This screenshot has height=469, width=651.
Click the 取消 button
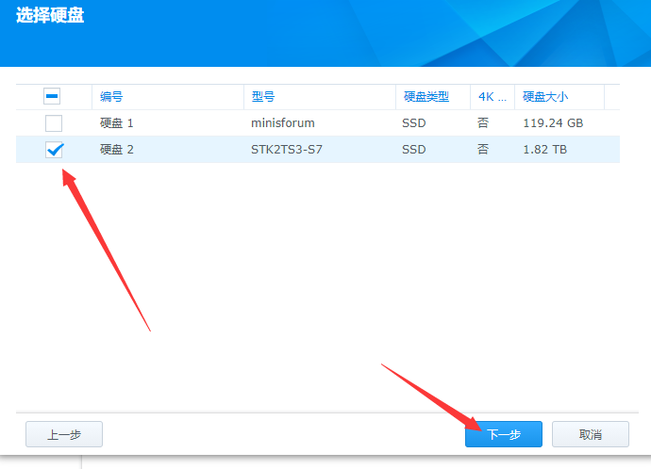[591, 434]
